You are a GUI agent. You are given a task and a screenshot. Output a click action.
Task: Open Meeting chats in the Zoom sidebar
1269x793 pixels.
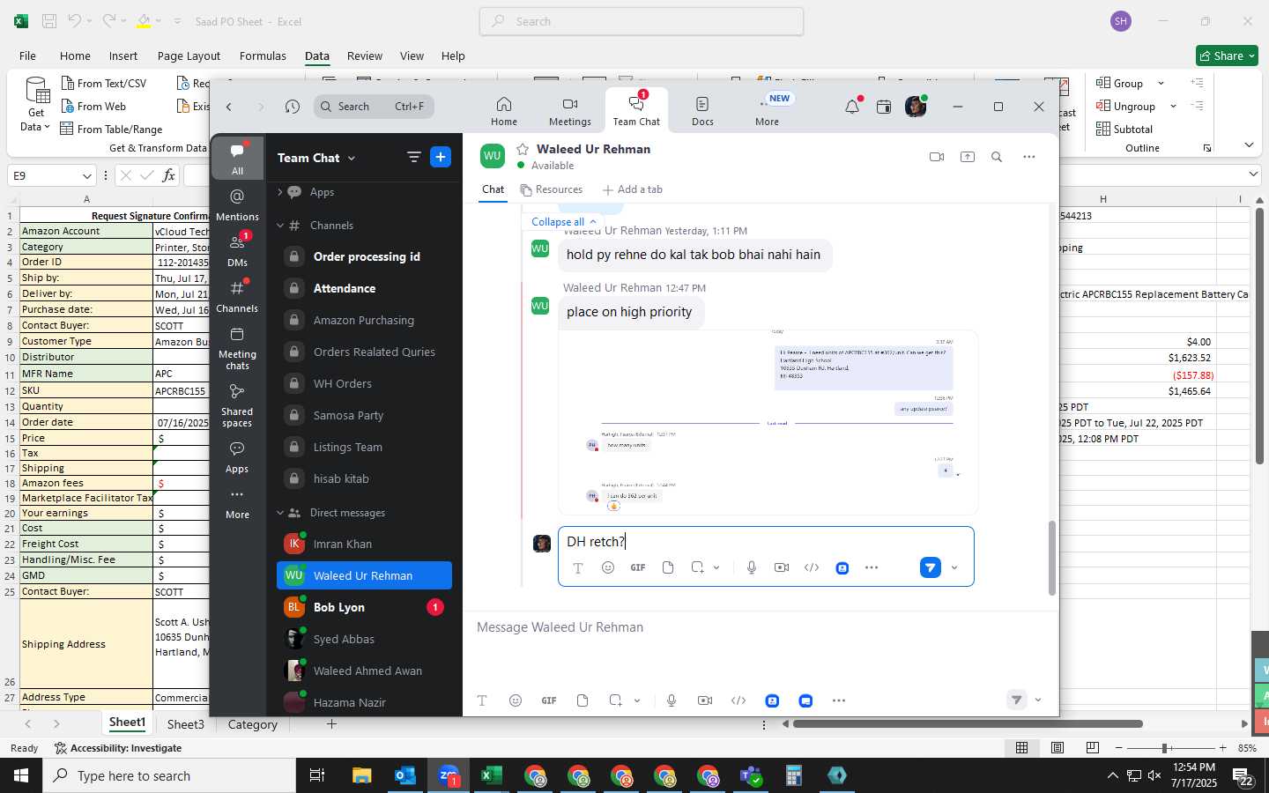(237, 348)
